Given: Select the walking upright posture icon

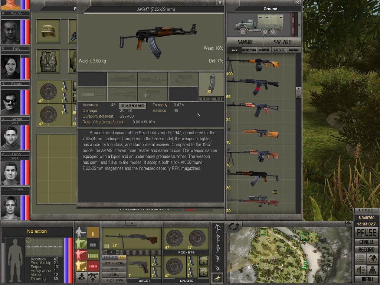Looking at the screenshot, I should tap(217, 239).
